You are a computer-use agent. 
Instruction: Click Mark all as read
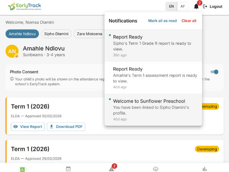click(163, 21)
